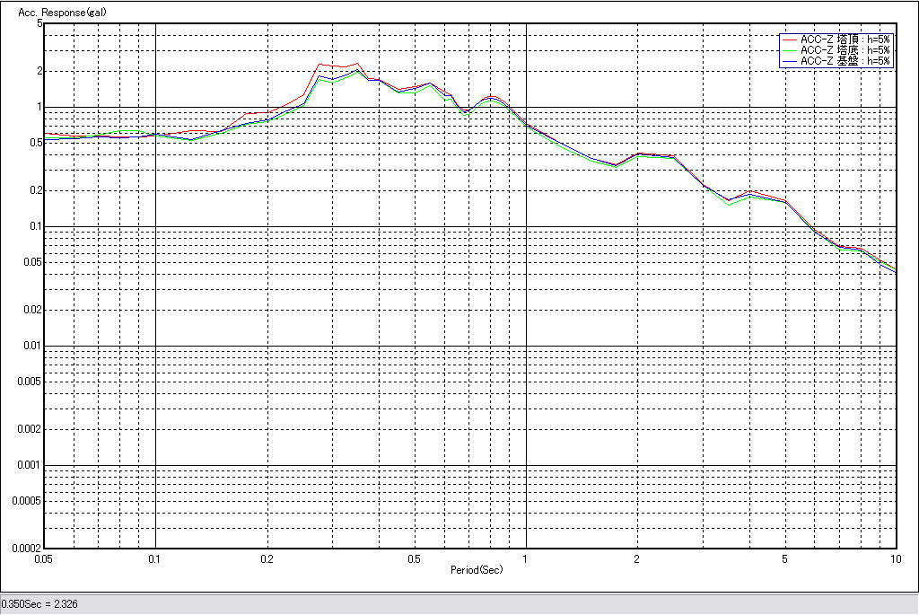Click the 2 tick label on period axis

(x=637, y=558)
